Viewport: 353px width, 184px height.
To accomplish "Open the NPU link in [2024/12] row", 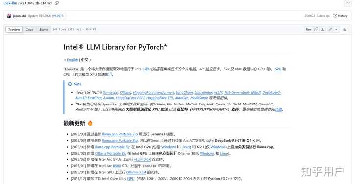I will click(131, 179).
